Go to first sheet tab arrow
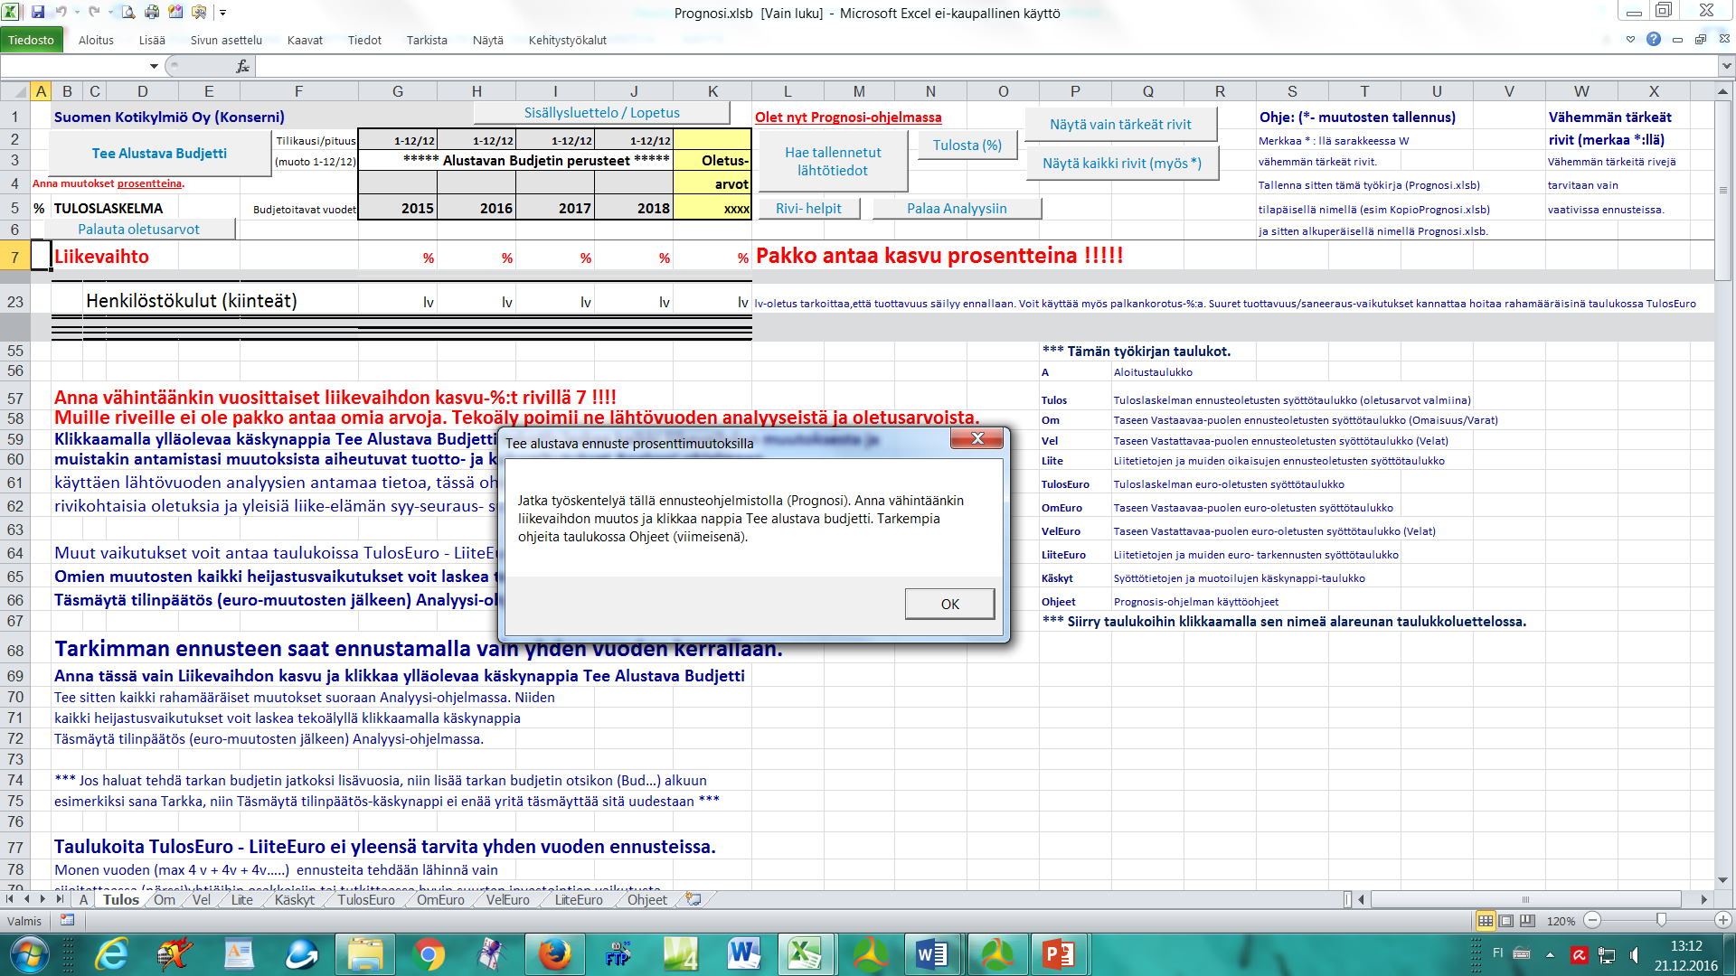The image size is (1736, 976). [10, 899]
